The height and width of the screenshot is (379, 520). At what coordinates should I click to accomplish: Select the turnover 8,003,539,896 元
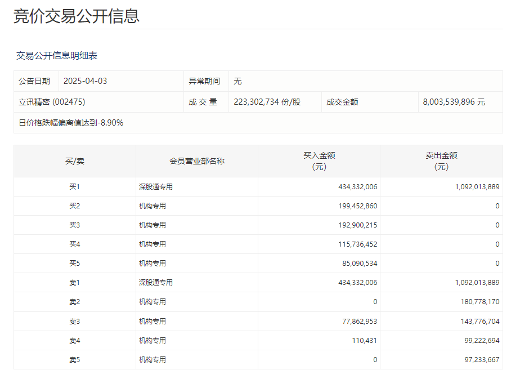click(x=454, y=102)
